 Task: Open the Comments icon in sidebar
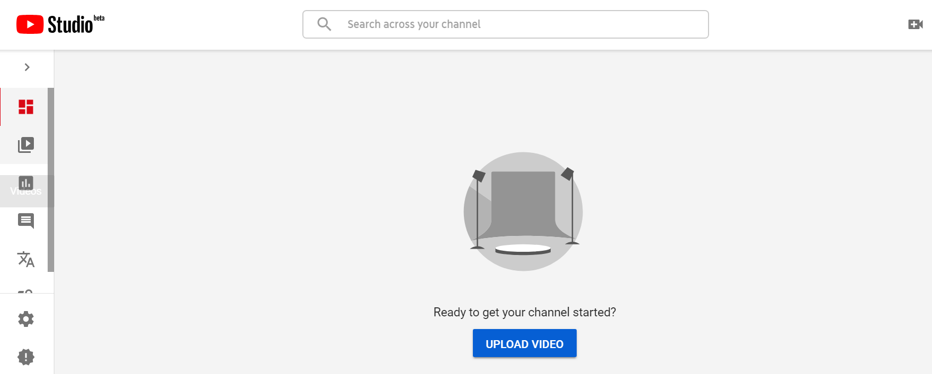point(26,221)
